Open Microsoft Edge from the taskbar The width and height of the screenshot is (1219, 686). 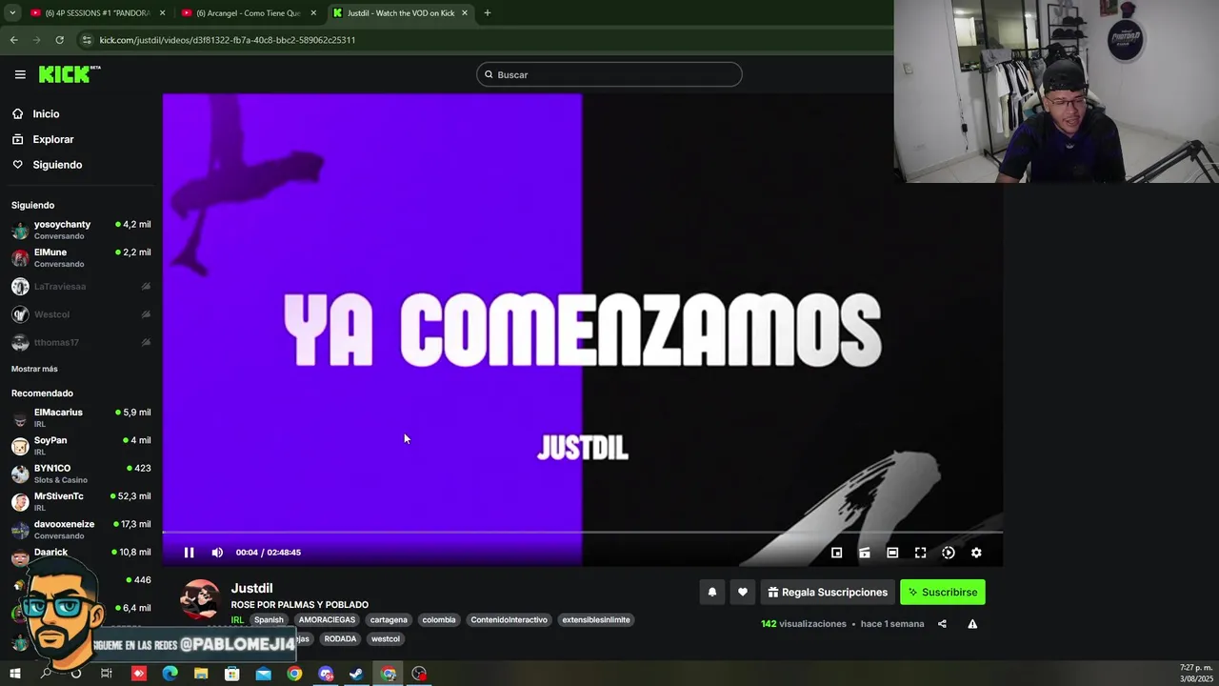[x=170, y=674]
